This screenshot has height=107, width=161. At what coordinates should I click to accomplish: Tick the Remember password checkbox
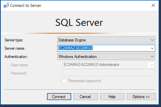64,81
